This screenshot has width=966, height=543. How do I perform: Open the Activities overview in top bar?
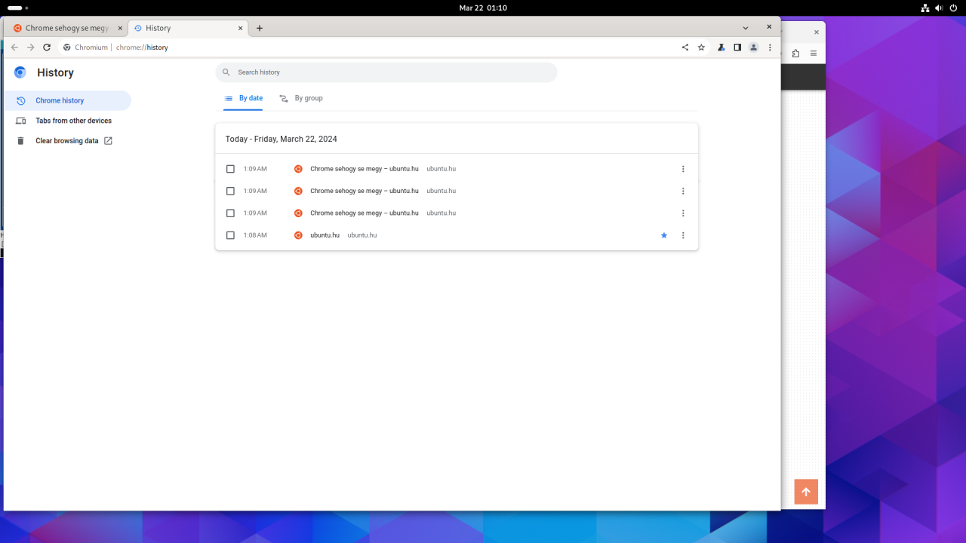pyautogui.click(x=17, y=8)
